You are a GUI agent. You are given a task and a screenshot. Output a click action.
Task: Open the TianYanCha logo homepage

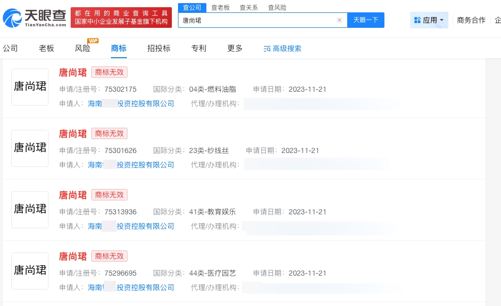[x=34, y=18]
